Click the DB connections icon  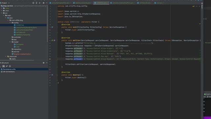point(2,72)
